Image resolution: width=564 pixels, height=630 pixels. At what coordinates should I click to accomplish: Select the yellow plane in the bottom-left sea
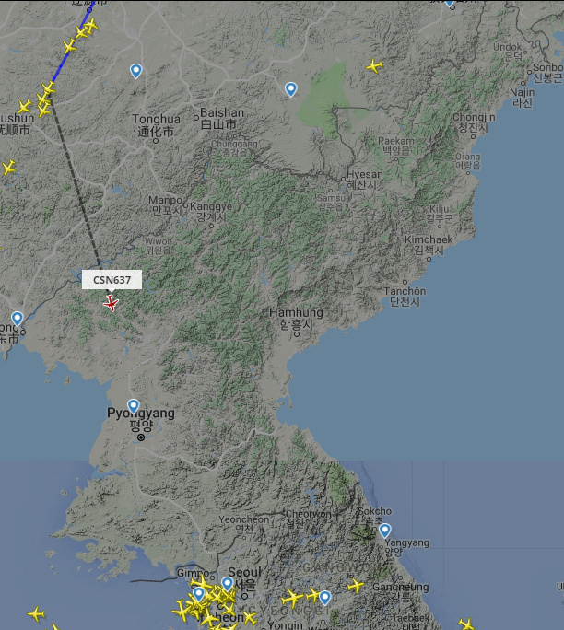point(36,613)
